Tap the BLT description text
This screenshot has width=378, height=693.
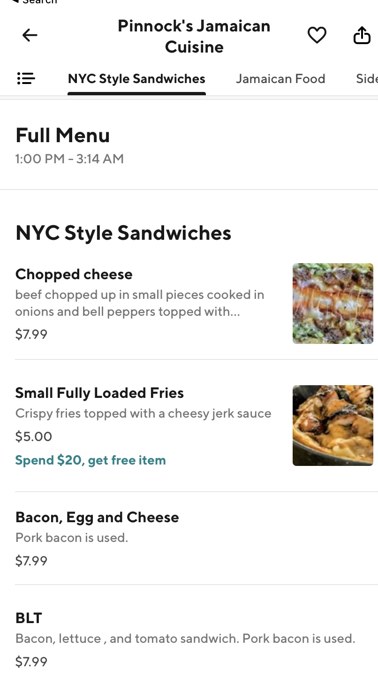point(185,639)
